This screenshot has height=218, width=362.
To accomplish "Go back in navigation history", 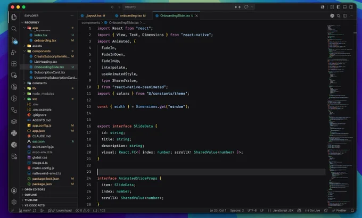I will [112, 7].
